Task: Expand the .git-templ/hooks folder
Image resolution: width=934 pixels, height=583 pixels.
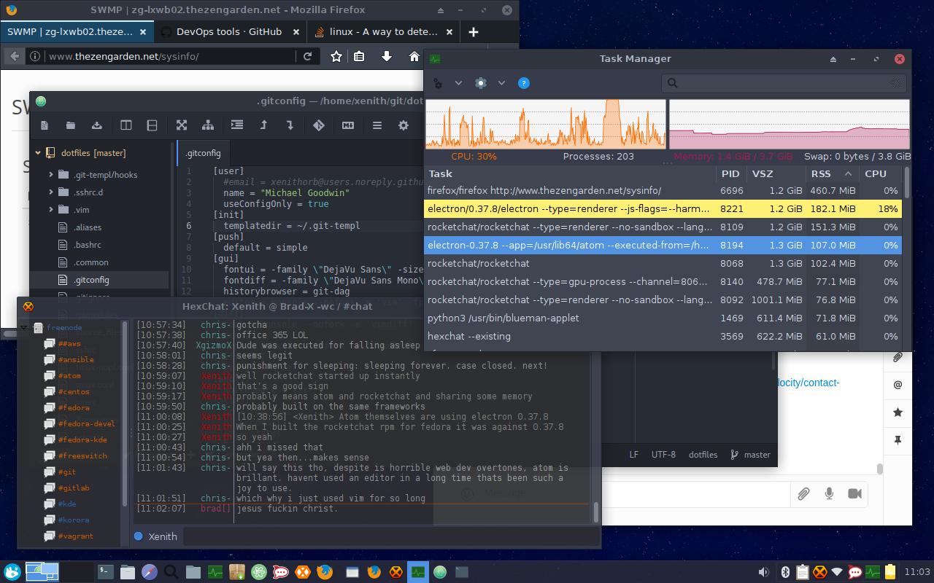Action: click(x=51, y=175)
